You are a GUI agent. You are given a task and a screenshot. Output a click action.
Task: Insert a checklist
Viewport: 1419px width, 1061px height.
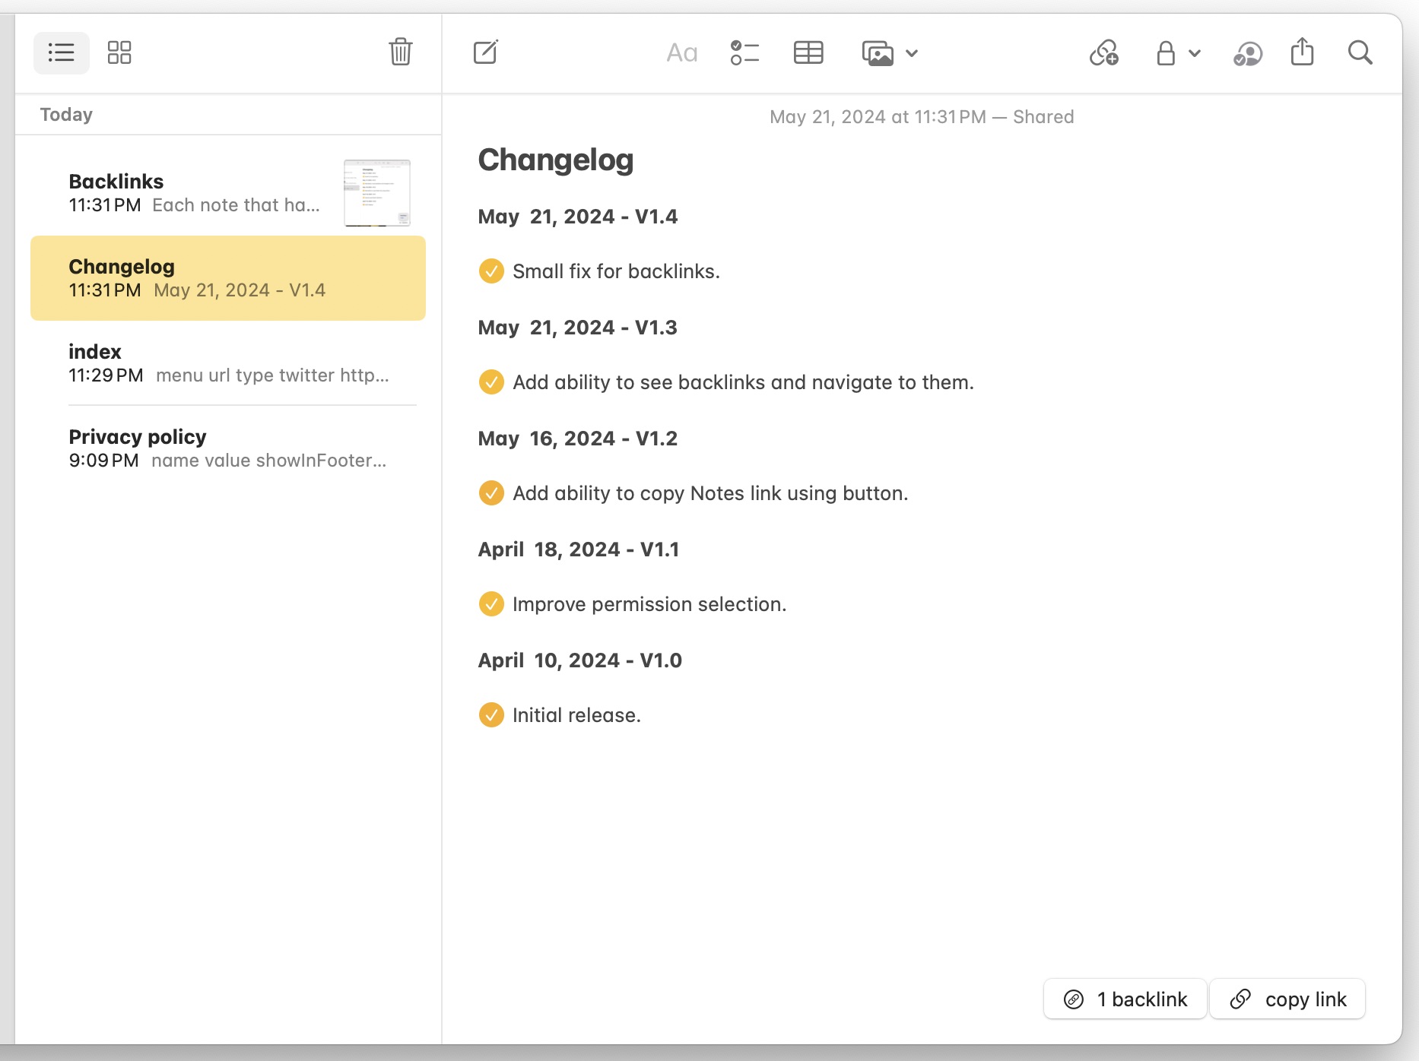point(744,53)
